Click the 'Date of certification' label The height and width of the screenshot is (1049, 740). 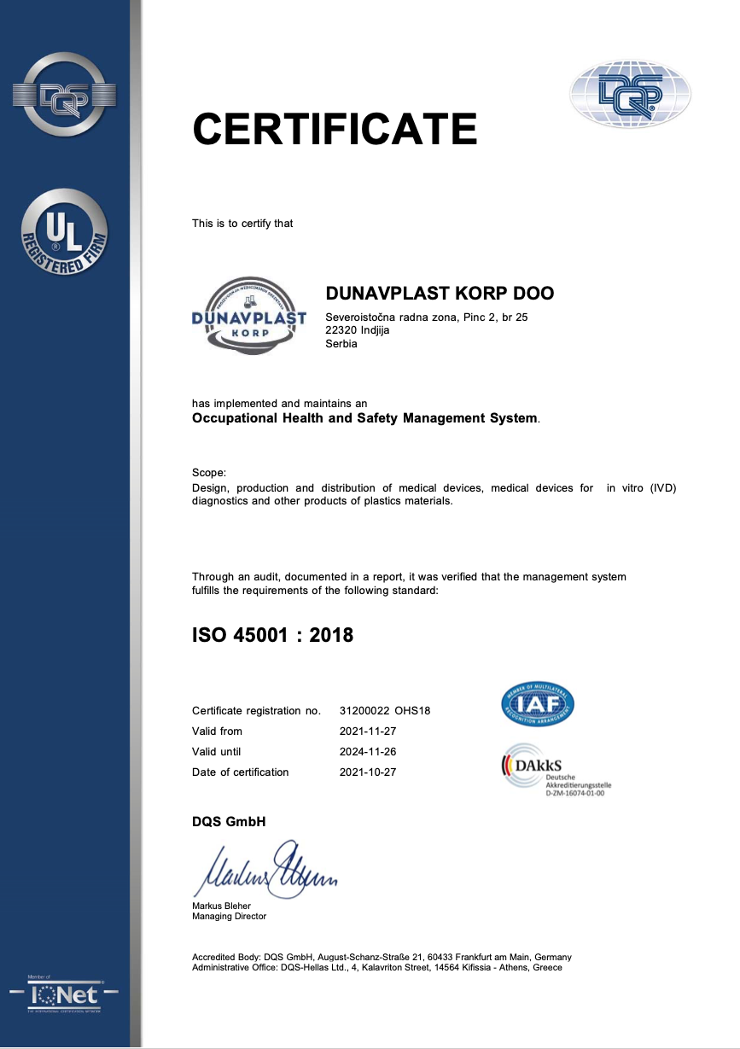(x=241, y=772)
